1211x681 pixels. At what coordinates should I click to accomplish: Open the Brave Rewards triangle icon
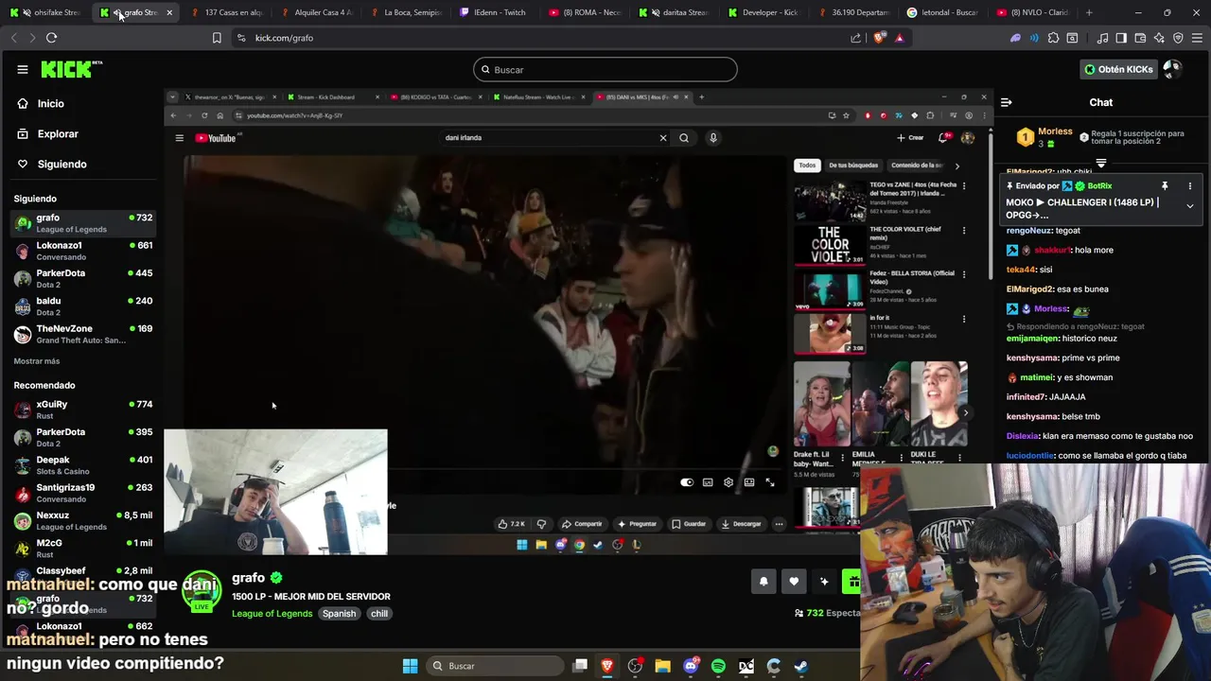click(899, 38)
